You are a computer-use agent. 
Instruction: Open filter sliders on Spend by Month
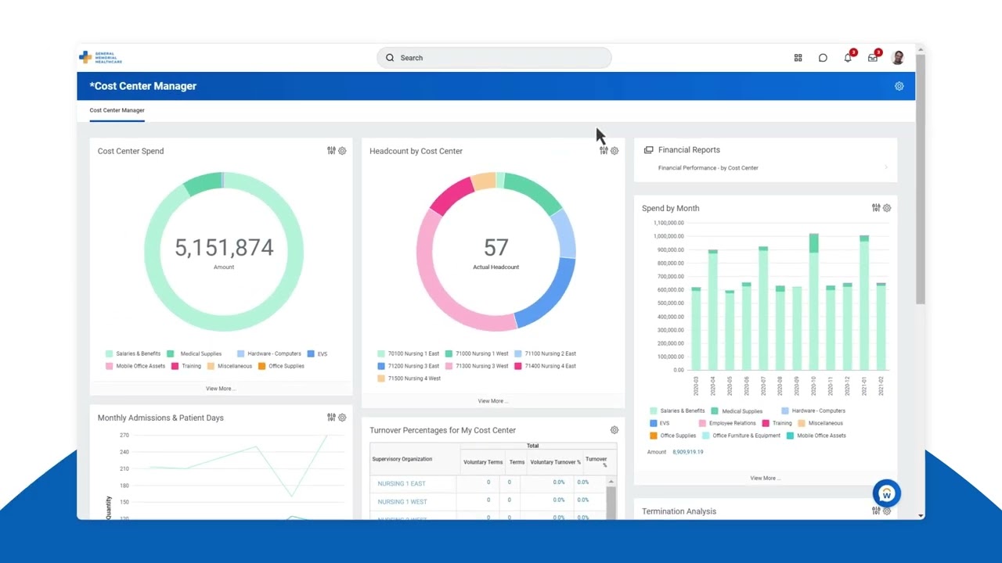876,208
